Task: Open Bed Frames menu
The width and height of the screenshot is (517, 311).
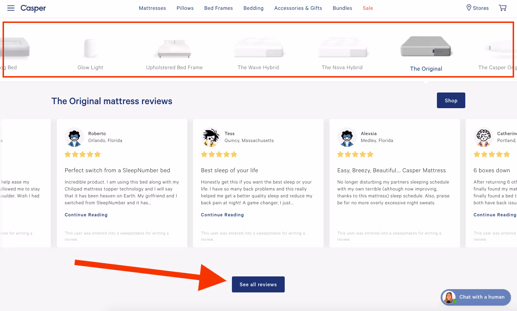Action: 218,8
